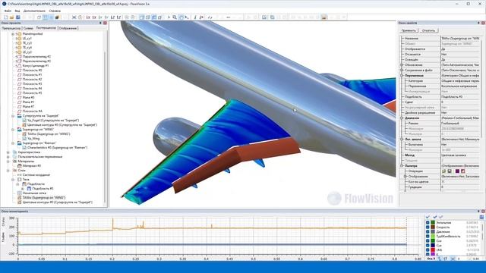This screenshot has height=273, width=486.
Task: Click palette save disk icon in Операции row
Action: [x=450, y=171]
